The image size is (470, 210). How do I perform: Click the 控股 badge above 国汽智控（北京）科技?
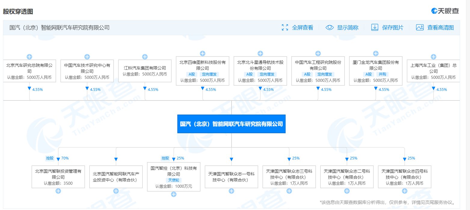click(x=165, y=158)
